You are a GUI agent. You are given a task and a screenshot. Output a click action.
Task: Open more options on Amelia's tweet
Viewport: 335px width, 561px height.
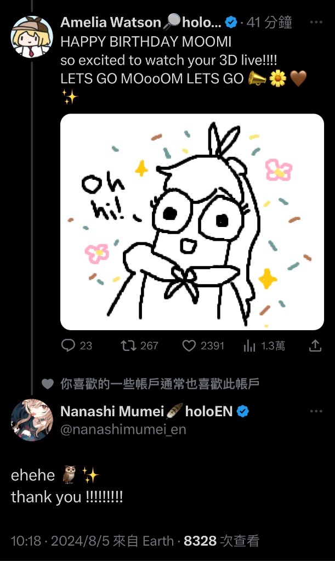pos(316,22)
